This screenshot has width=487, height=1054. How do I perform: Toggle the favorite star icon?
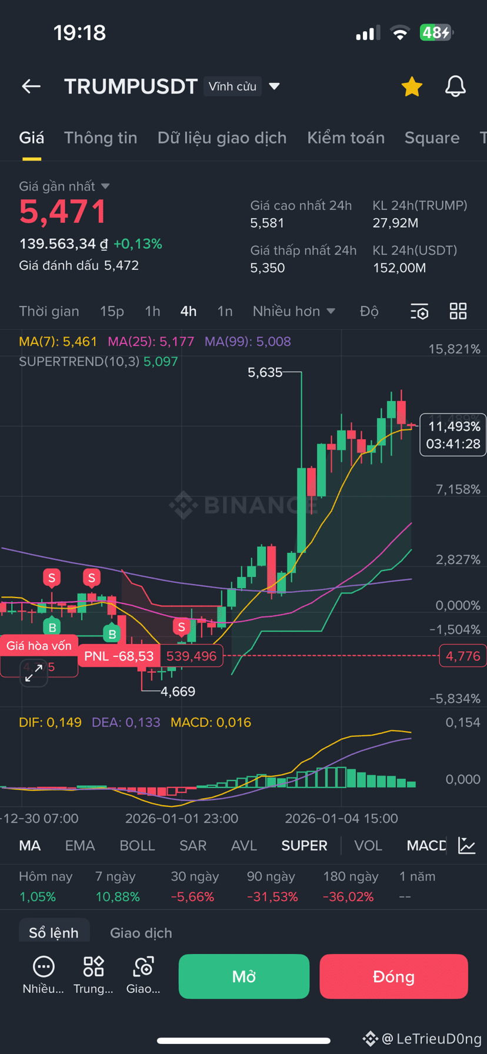(x=412, y=86)
